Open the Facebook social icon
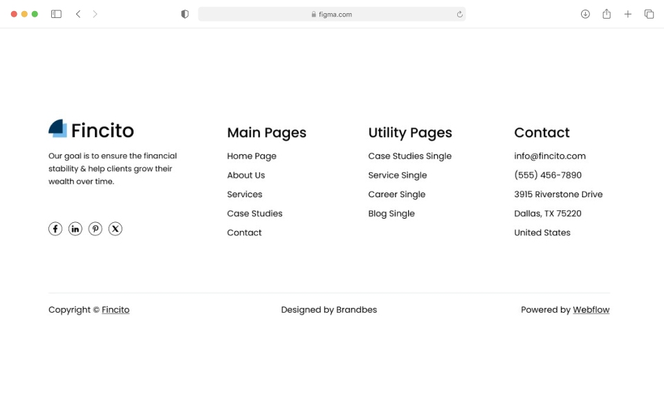 point(55,228)
